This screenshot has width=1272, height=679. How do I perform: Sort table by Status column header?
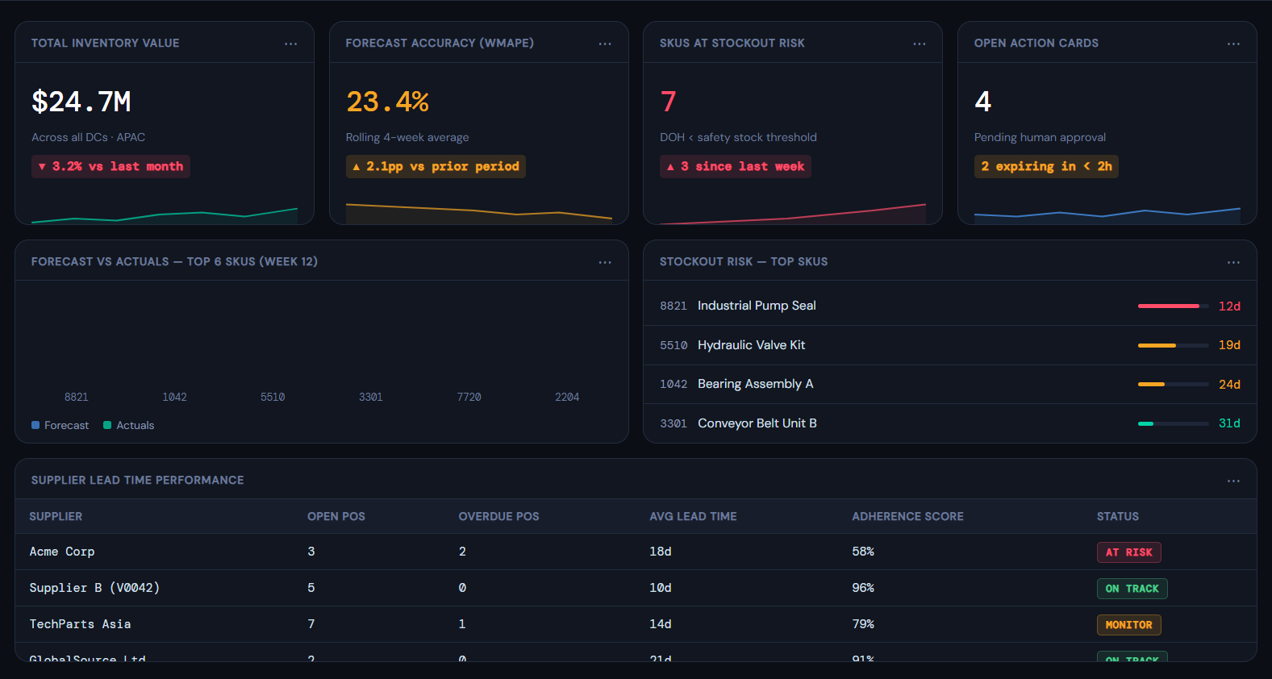(x=1118, y=516)
